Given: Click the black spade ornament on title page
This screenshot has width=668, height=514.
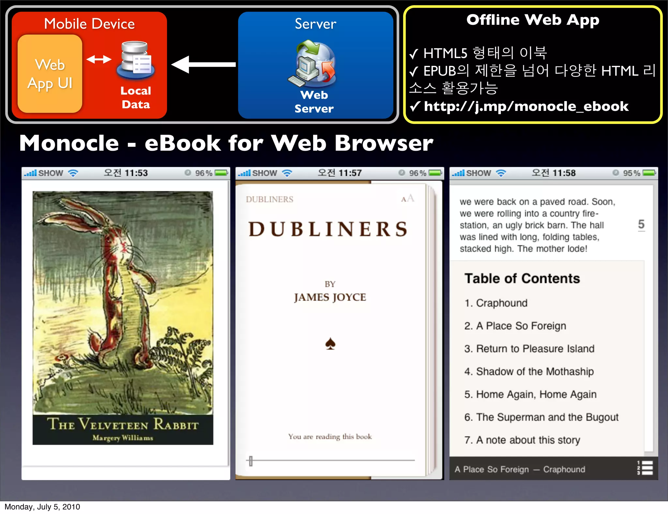Looking at the screenshot, I should tap(330, 344).
